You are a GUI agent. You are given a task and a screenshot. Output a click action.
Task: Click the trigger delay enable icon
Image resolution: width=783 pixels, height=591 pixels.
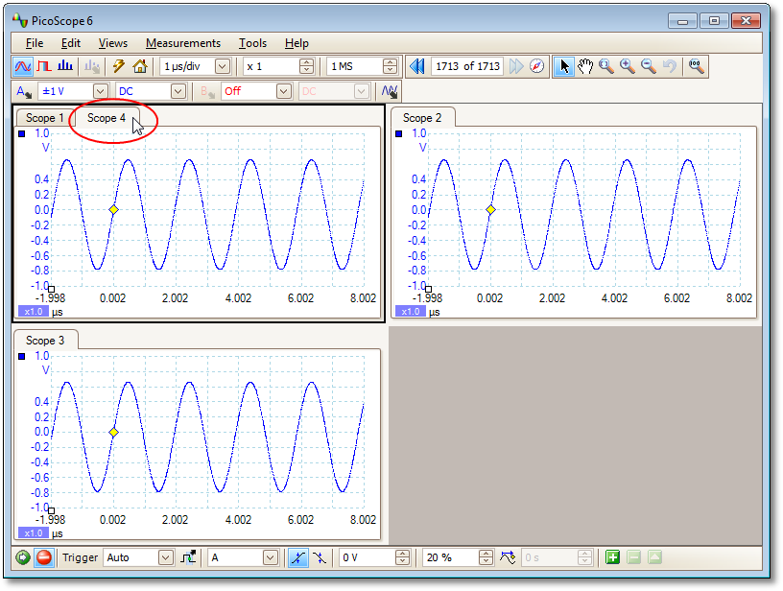[508, 557]
